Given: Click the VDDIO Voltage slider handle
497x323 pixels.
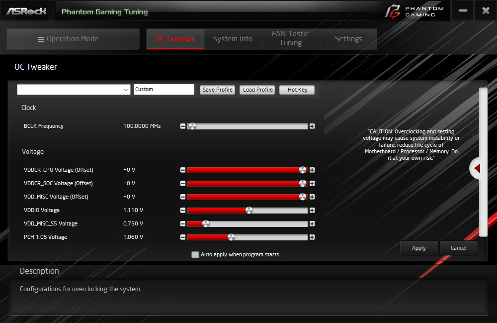Looking at the screenshot, I should pyautogui.click(x=249, y=211).
